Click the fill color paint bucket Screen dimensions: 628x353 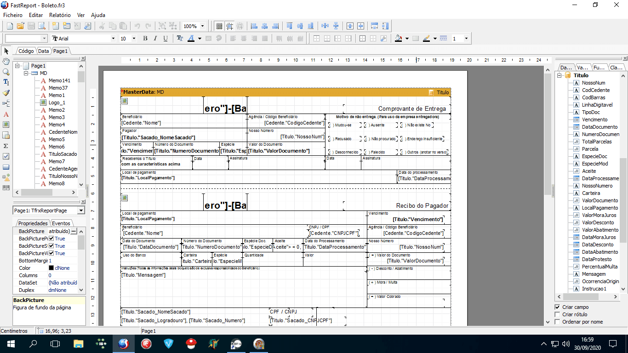399,39
